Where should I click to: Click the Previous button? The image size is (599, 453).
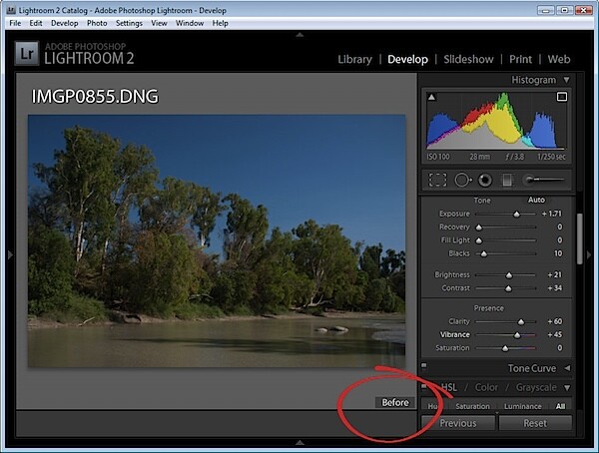click(458, 423)
